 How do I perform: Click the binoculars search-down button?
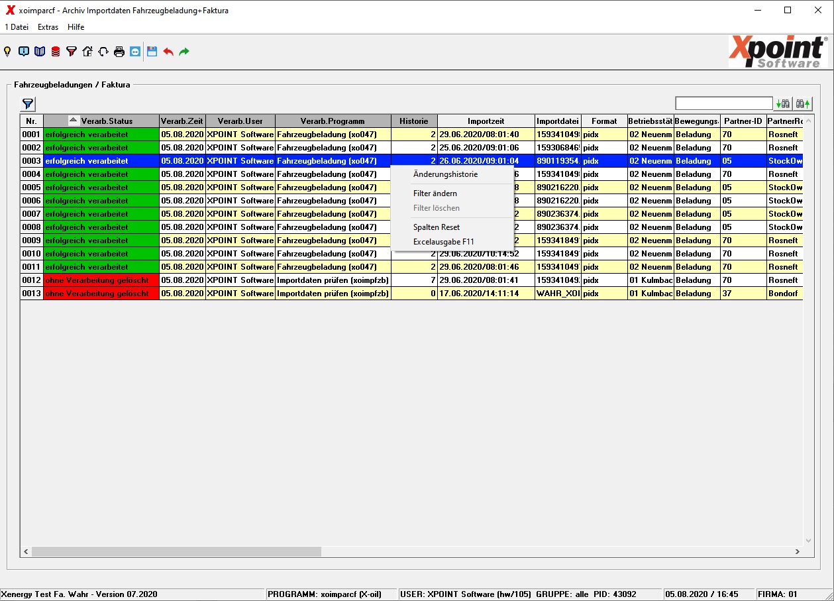(x=783, y=103)
